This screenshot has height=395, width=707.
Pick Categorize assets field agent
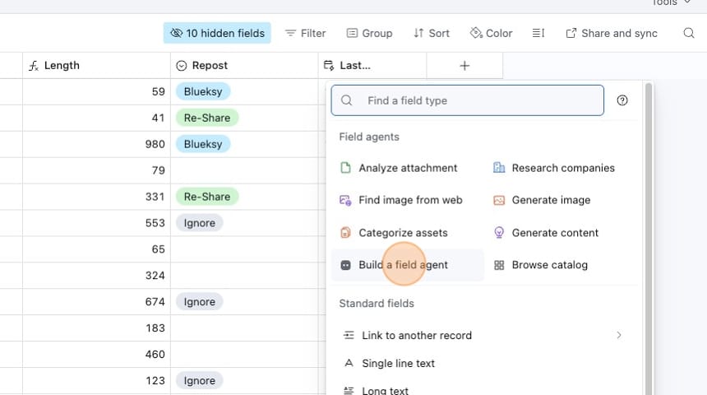[402, 233]
